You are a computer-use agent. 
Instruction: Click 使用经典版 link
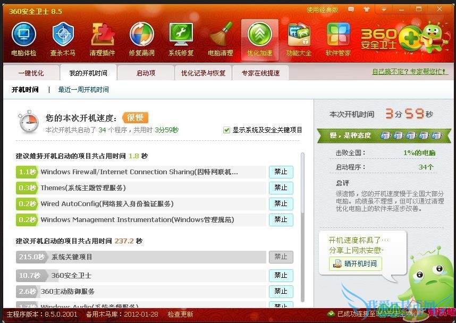[x=323, y=10]
